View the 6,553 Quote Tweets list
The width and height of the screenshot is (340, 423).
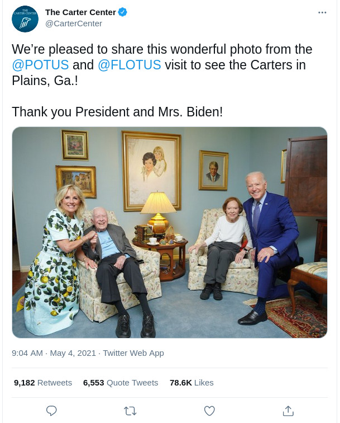click(x=120, y=383)
